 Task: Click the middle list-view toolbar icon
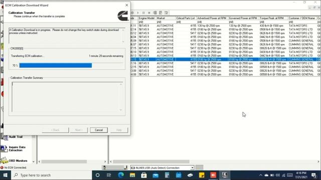pos(160,12)
